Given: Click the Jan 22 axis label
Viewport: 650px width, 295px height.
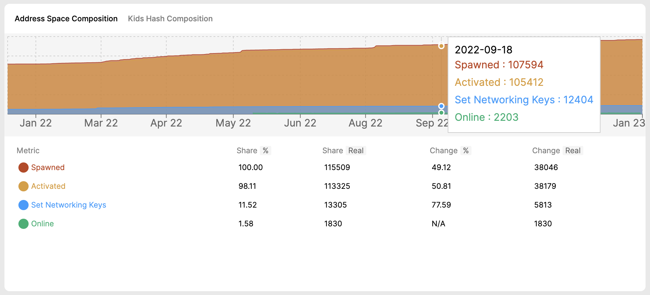Looking at the screenshot, I should tap(36, 123).
